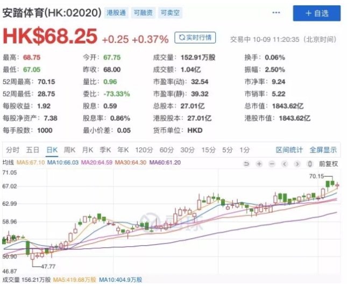
Task: Click the 委比 value -73.33%
Action: [117, 94]
